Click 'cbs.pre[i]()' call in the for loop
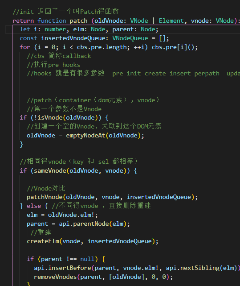The image size is (240, 286). pyautogui.click(x=173, y=47)
